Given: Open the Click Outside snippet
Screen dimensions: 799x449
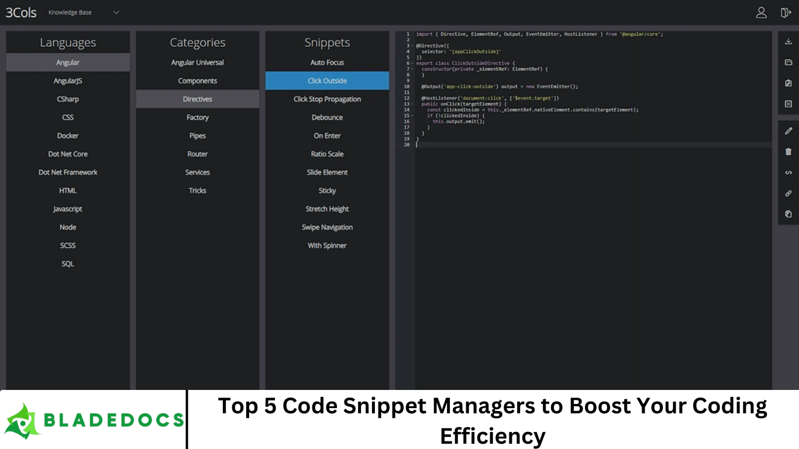Looking at the screenshot, I should (x=327, y=81).
